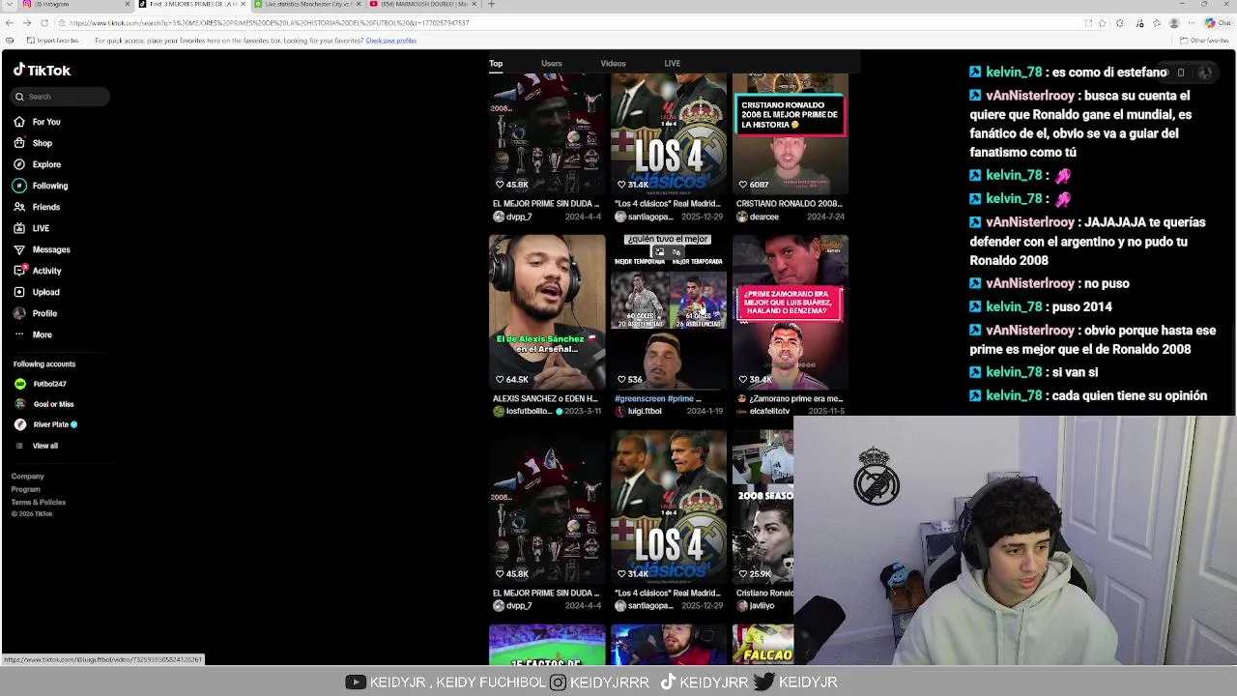Screen dimensions: 1237x696
Task: Click the TikTok logo in the sidebar
Action: tap(42, 70)
